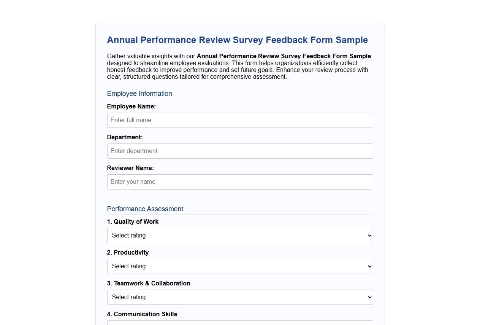Select the 'Enter department' placeholder box
The width and height of the screenshot is (480, 325).
[x=133, y=151]
